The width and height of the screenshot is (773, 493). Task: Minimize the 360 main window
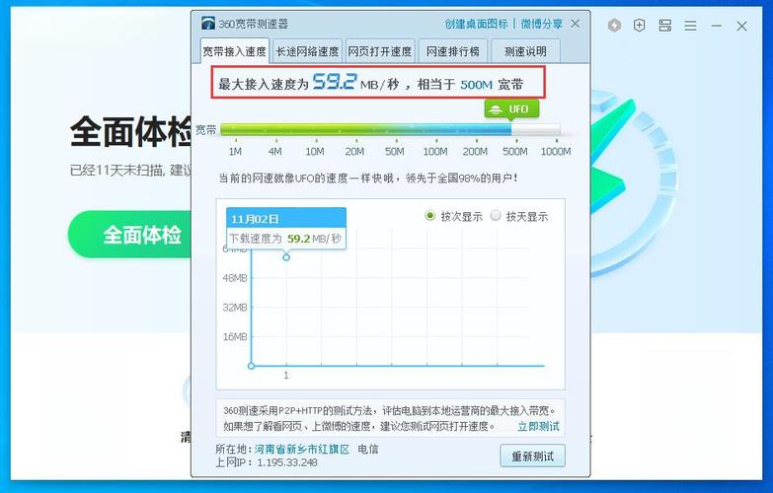[717, 26]
